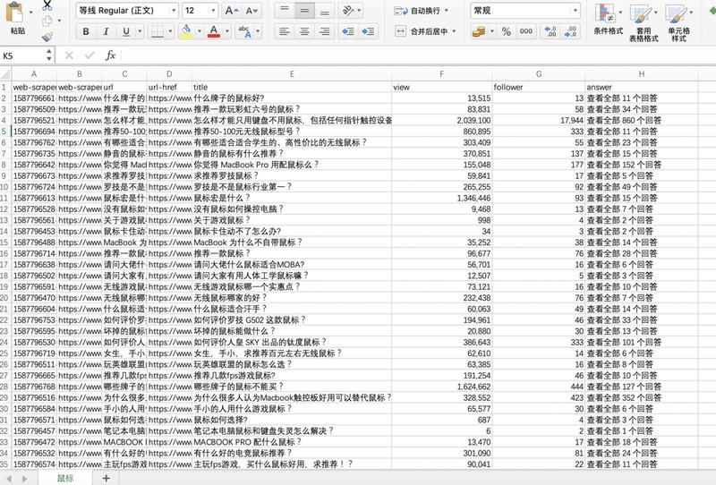Add a new sheet with plus button
Screen dimensions: 716x485
(106, 478)
